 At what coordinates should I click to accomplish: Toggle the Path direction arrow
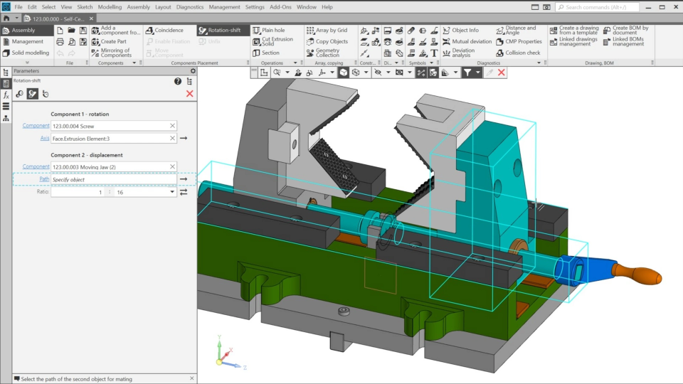click(x=184, y=179)
